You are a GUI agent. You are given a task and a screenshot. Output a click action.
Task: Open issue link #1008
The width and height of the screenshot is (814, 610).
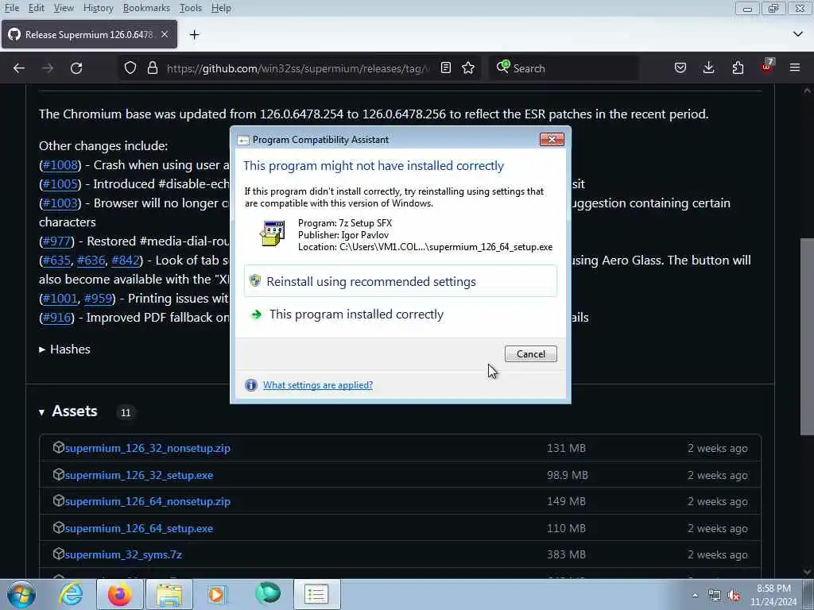[60, 165]
